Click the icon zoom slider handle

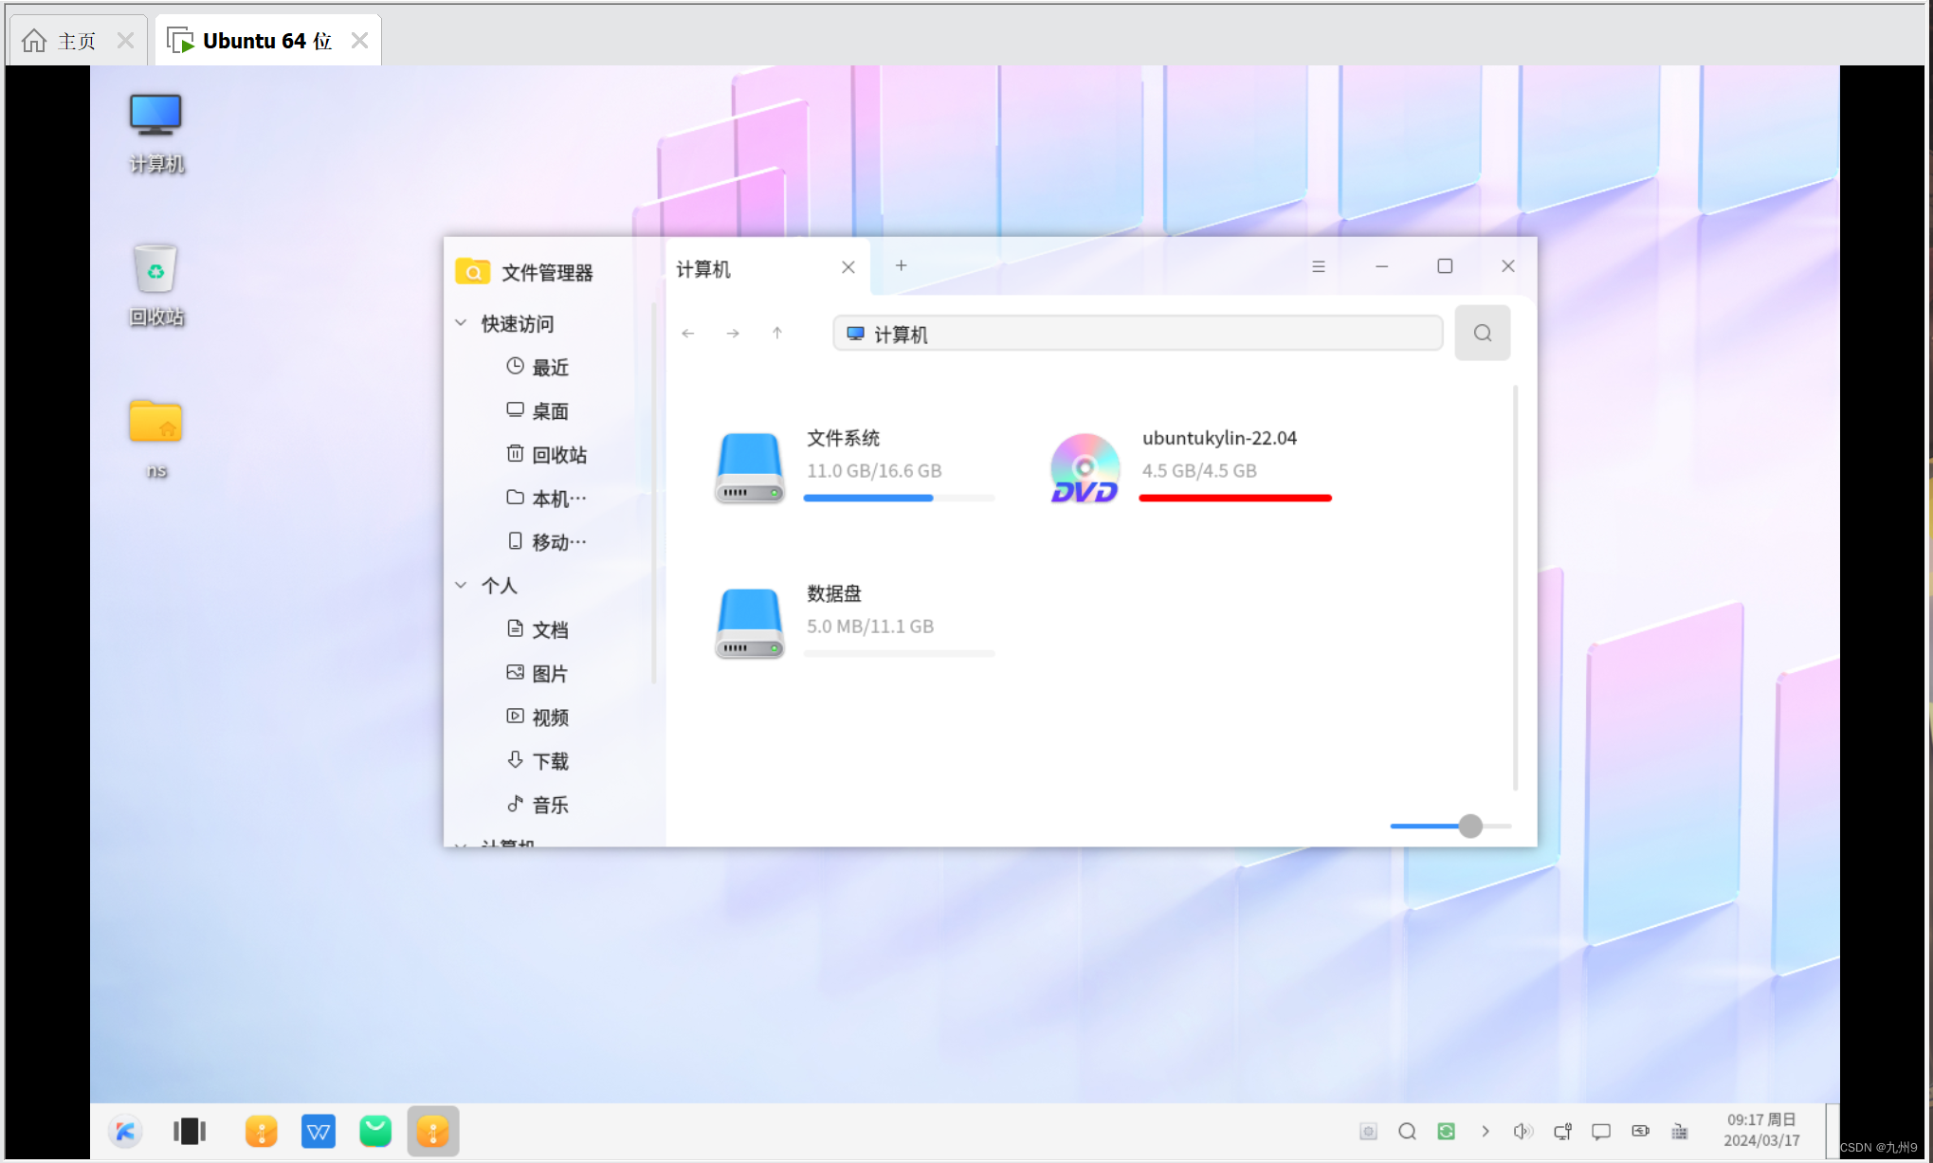coord(1469,826)
